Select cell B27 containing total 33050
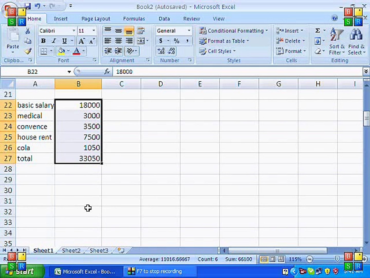This screenshot has height=278, width=370. [78, 158]
